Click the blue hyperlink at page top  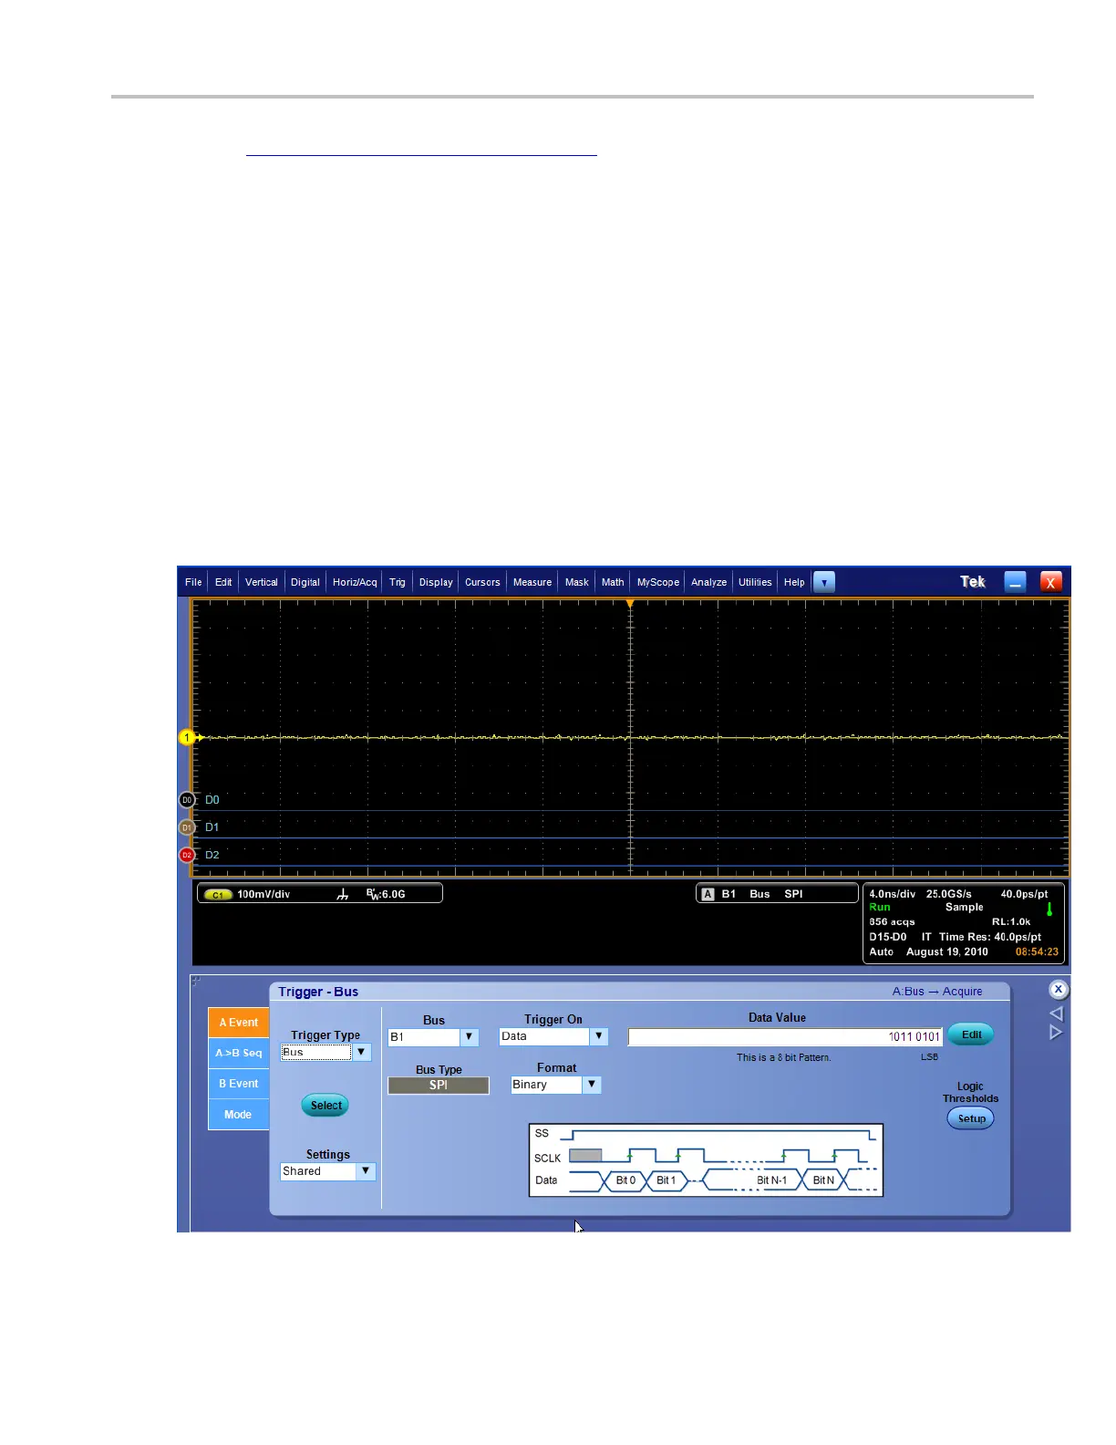pos(421,154)
